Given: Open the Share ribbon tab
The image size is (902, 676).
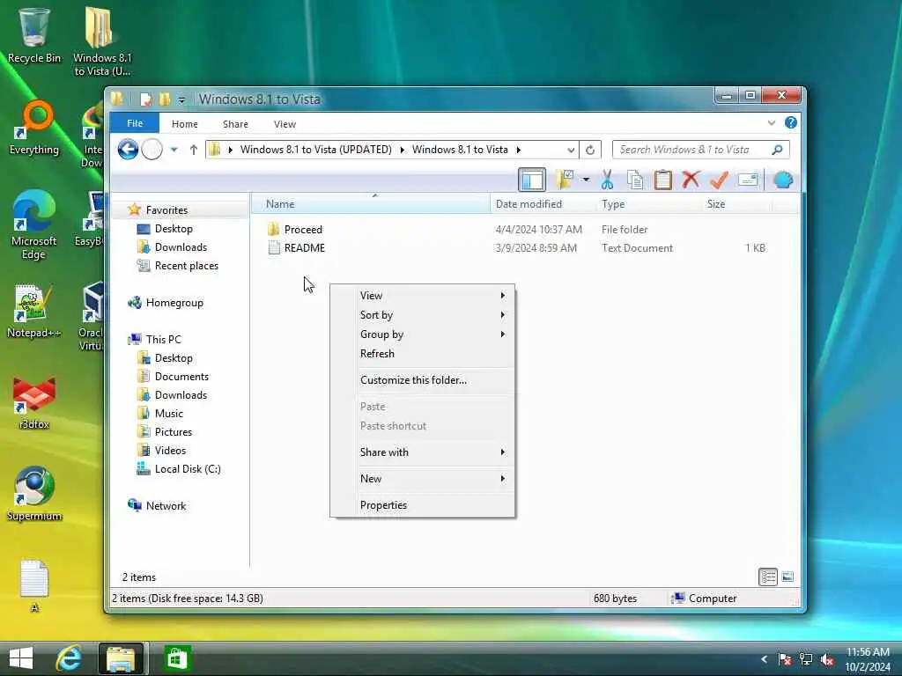Looking at the screenshot, I should tap(235, 124).
